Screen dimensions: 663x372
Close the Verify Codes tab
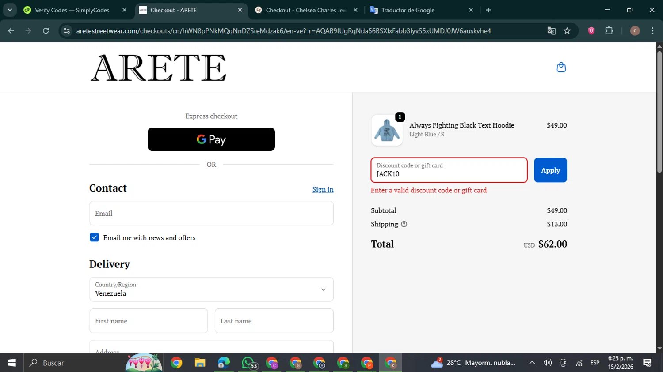(x=124, y=10)
